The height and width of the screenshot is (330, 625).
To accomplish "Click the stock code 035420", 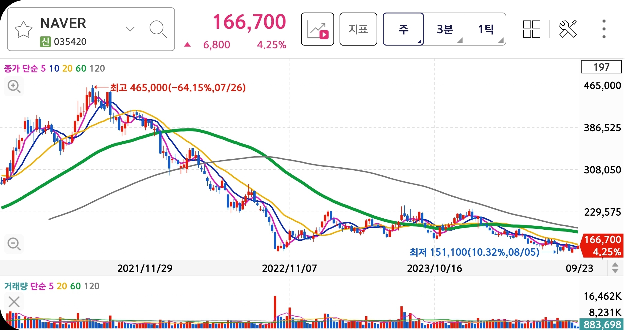I will tap(70, 42).
